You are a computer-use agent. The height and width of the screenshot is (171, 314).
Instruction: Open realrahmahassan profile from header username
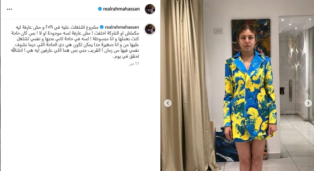(x=122, y=9)
